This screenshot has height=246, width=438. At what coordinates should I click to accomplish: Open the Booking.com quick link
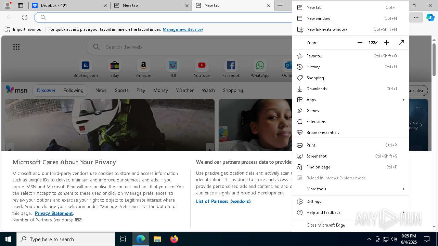[86, 69]
